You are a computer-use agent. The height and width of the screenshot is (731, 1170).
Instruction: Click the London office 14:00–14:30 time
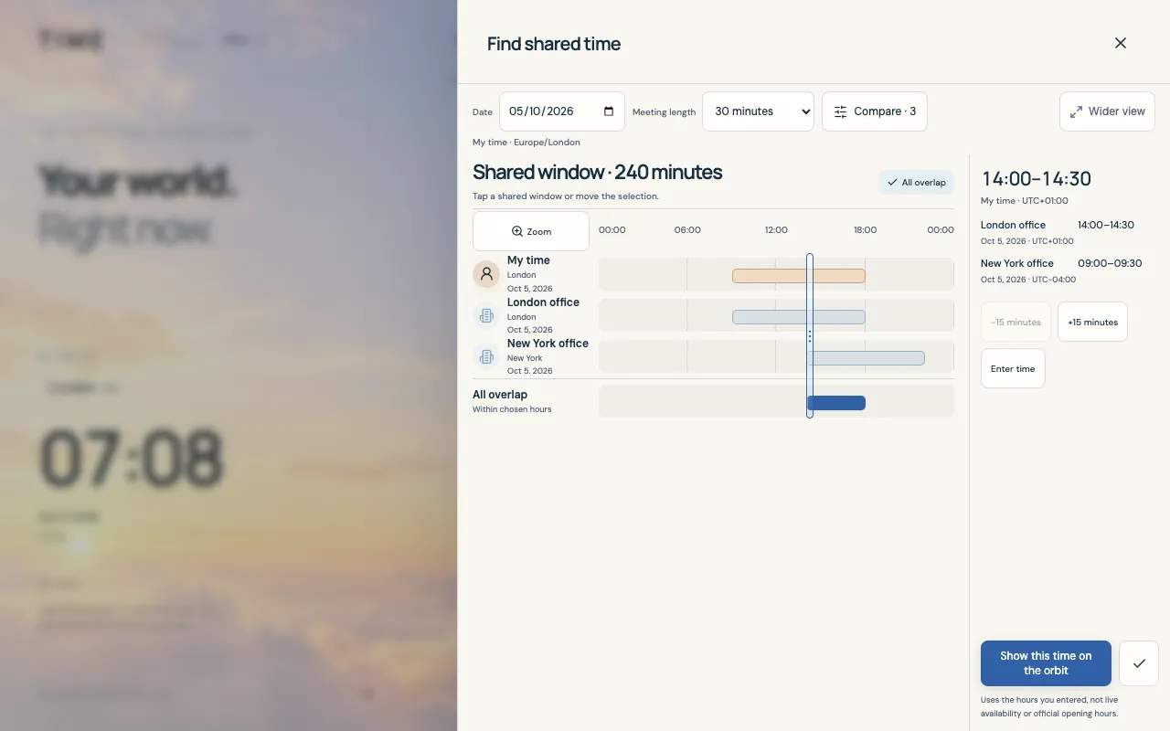pyautogui.click(x=1106, y=225)
